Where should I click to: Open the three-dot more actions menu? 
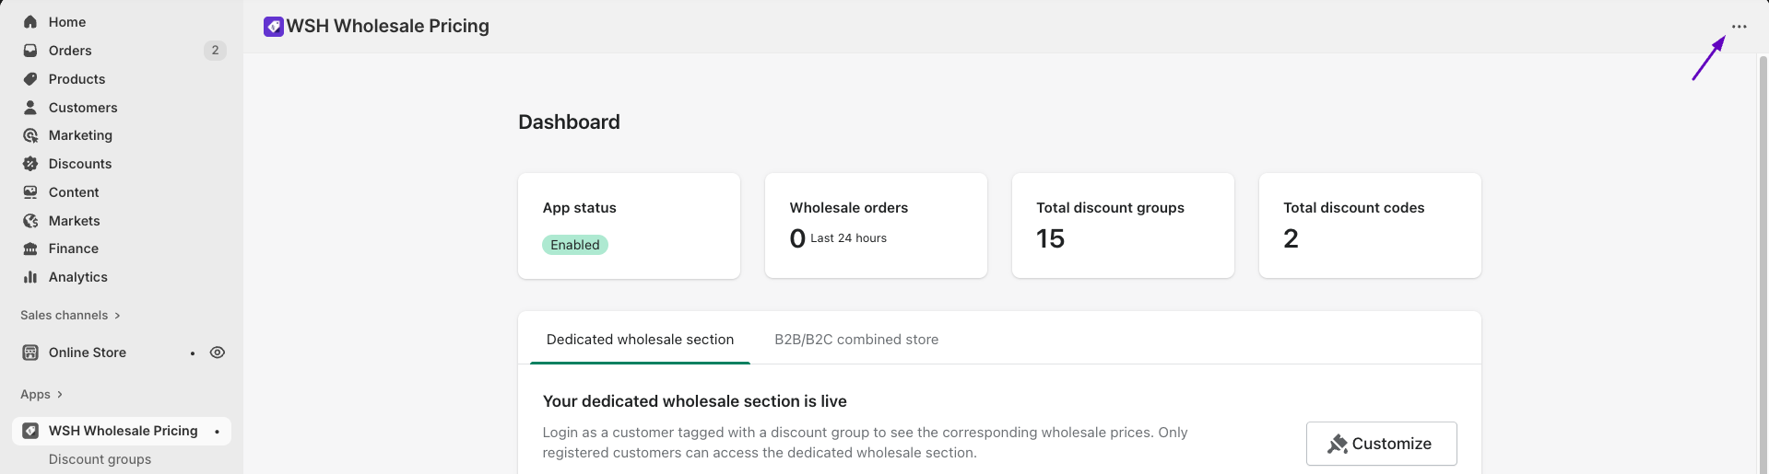(1739, 27)
